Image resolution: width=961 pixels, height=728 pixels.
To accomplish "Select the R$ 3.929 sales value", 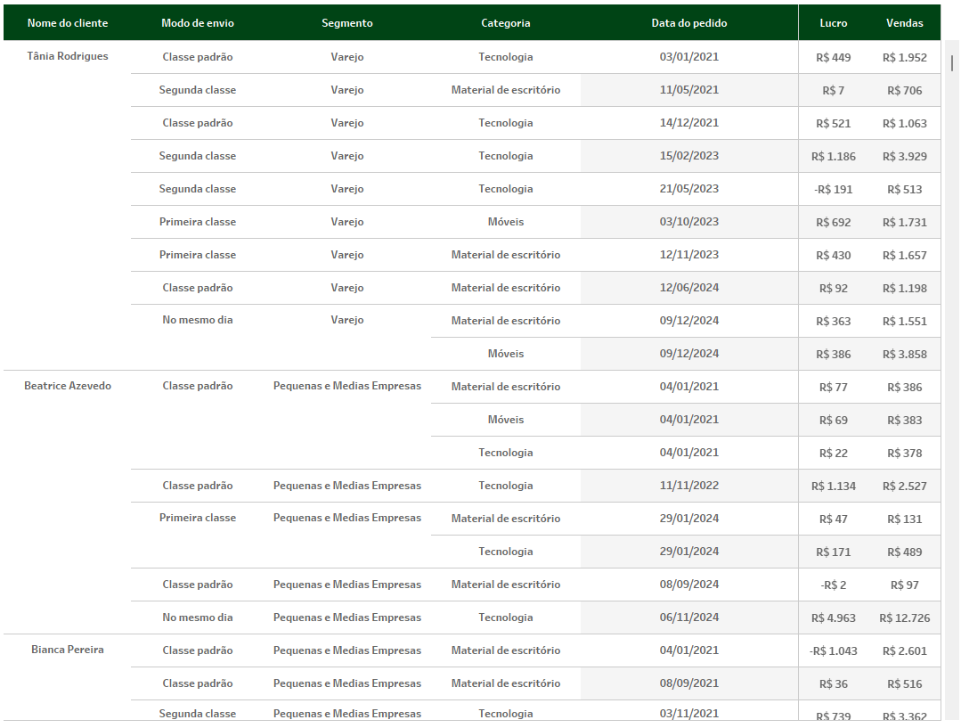I will [x=905, y=157].
